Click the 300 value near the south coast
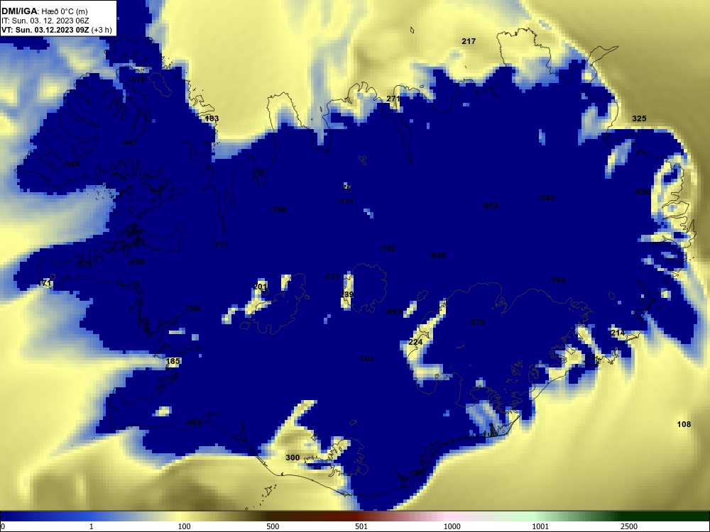Screen dimensions: 710x532 pyautogui.click(x=293, y=458)
